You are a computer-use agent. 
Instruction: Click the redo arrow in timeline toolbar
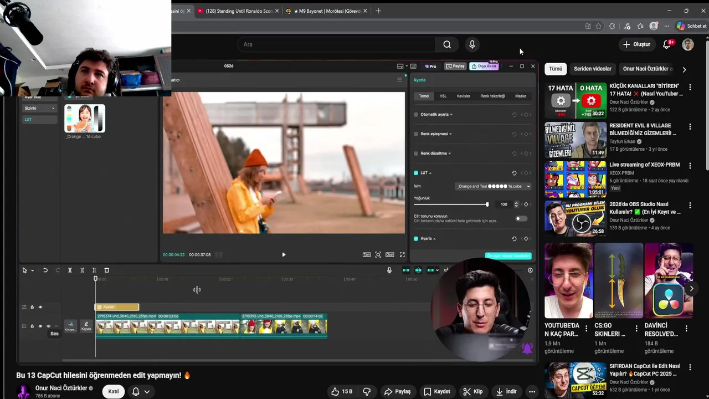tap(58, 270)
